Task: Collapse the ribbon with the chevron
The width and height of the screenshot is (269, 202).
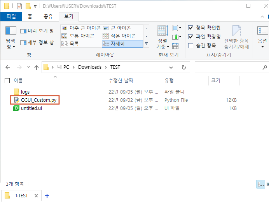Action: coord(262,17)
